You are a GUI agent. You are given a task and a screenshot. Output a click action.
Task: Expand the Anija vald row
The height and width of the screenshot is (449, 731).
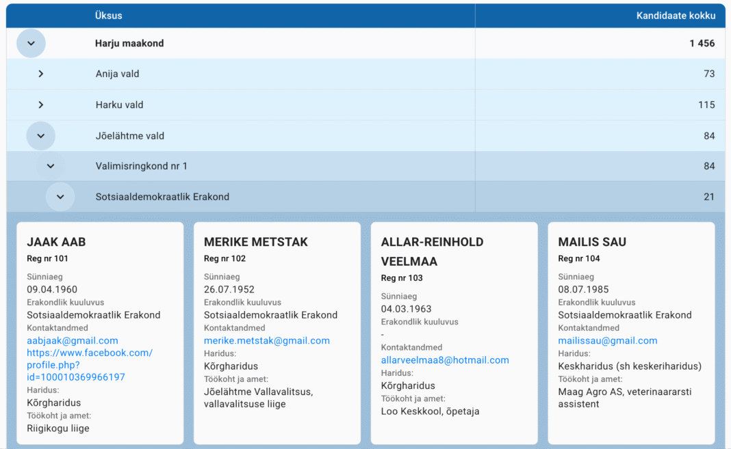[41, 74]
